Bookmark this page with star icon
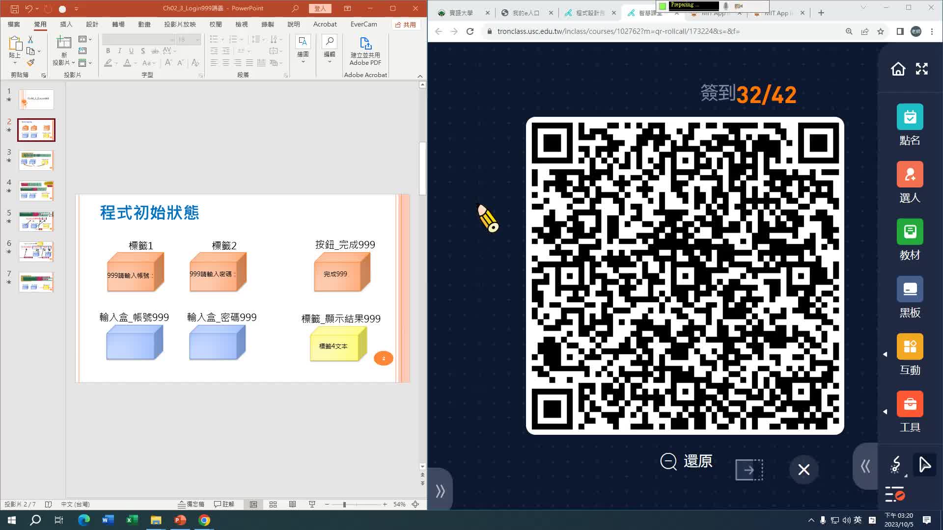The width and height of the screenshot is (943, 530). (x=881, y=31)
